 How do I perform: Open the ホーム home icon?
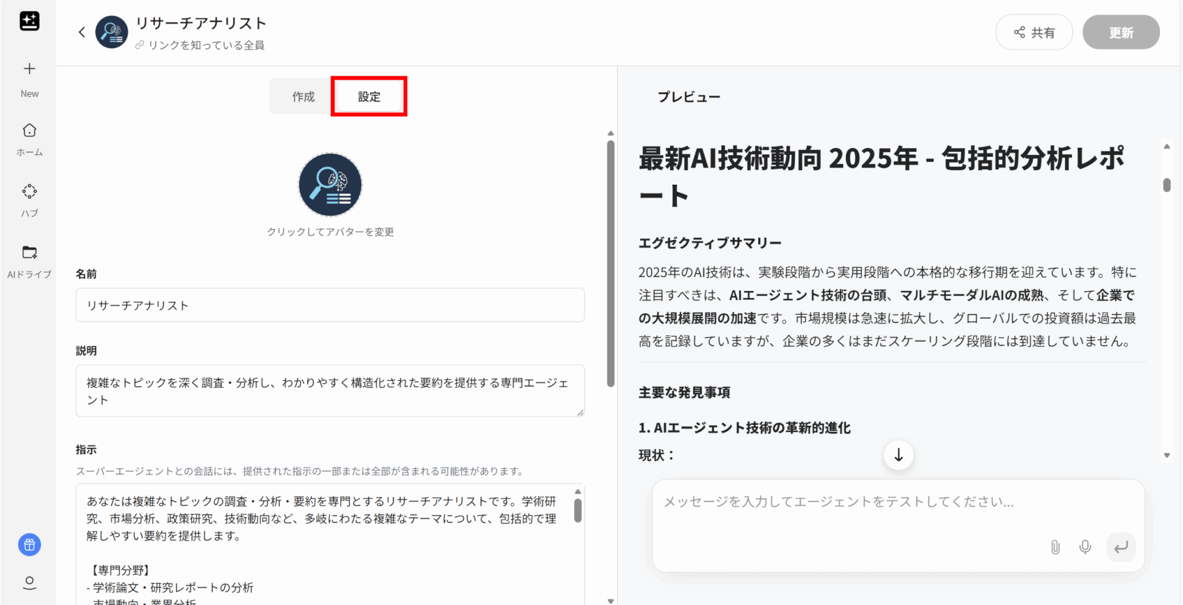pyautogui.click(x=29, y=130)
